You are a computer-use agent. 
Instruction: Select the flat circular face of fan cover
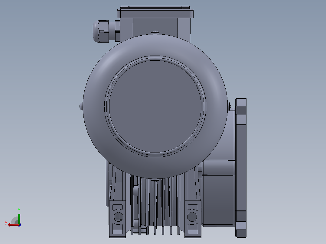[155, 106]
